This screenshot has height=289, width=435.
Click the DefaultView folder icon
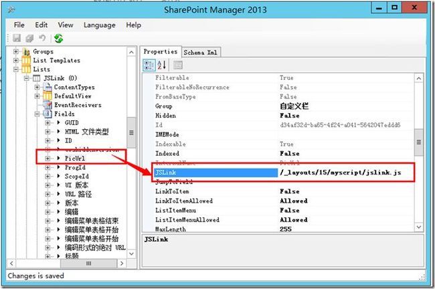[x=48, y=96]
